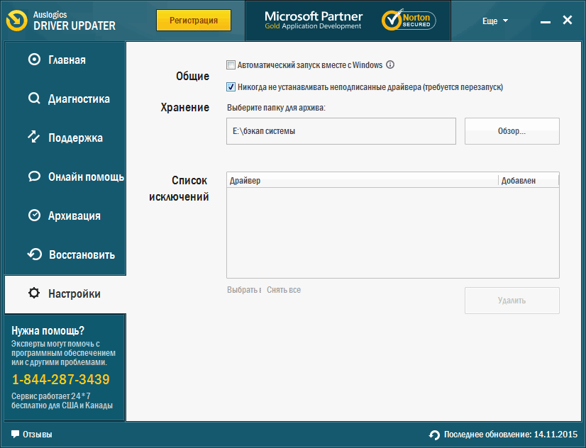The width and height of the screenshot is (586, 448).
Task: Click the Обзор... browse button
Action: [x=512, y=131]
